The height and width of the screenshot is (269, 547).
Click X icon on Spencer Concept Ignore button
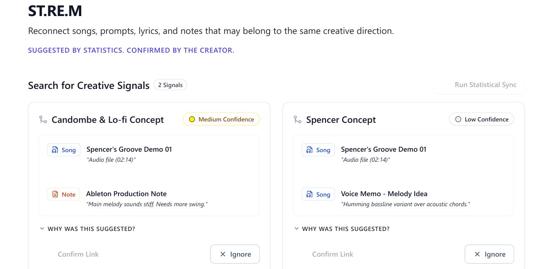tap(477, 254)
